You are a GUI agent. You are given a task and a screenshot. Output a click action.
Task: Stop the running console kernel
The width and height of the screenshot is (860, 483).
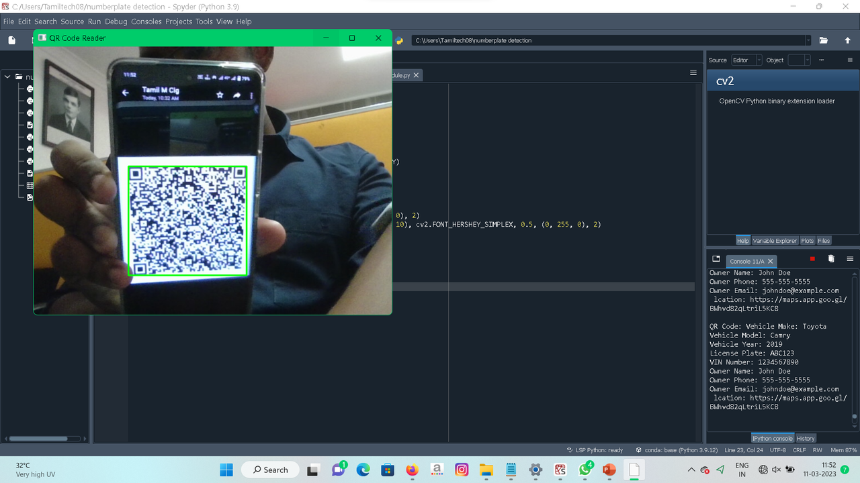pyautogui.click(x=812, y=259)
